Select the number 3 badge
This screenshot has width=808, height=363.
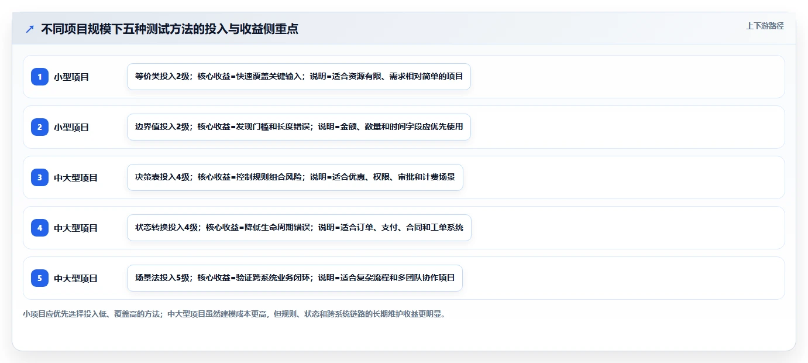[40, 177]
